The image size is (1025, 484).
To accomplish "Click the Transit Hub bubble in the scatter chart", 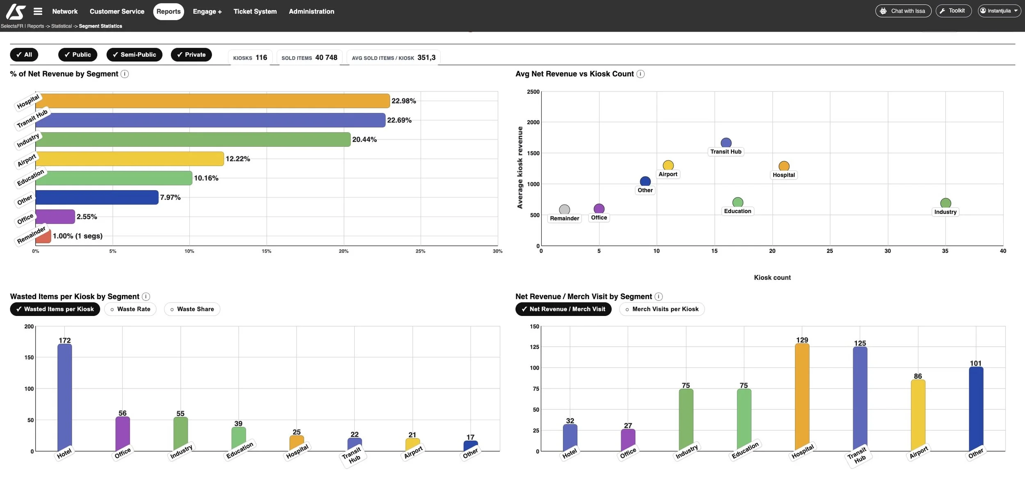I will (x=726, y=142).
